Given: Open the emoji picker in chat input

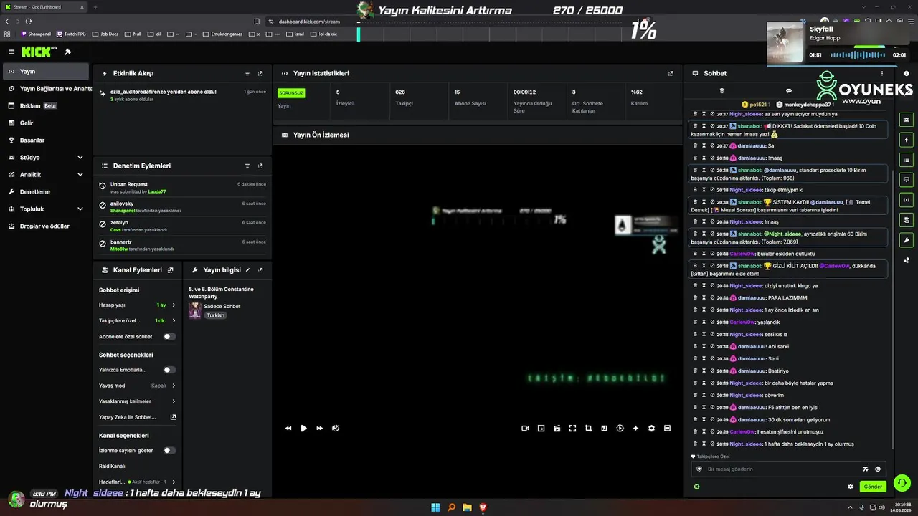Looking at the screenshot, I should click(x=878, y=469).
